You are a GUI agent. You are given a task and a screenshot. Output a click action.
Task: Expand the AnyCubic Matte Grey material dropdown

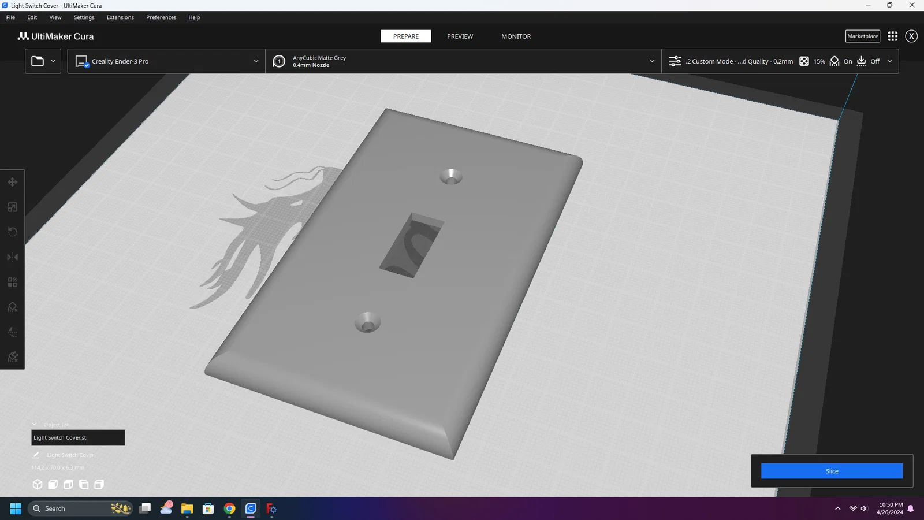pyautogui.click(x=652, y=61)
